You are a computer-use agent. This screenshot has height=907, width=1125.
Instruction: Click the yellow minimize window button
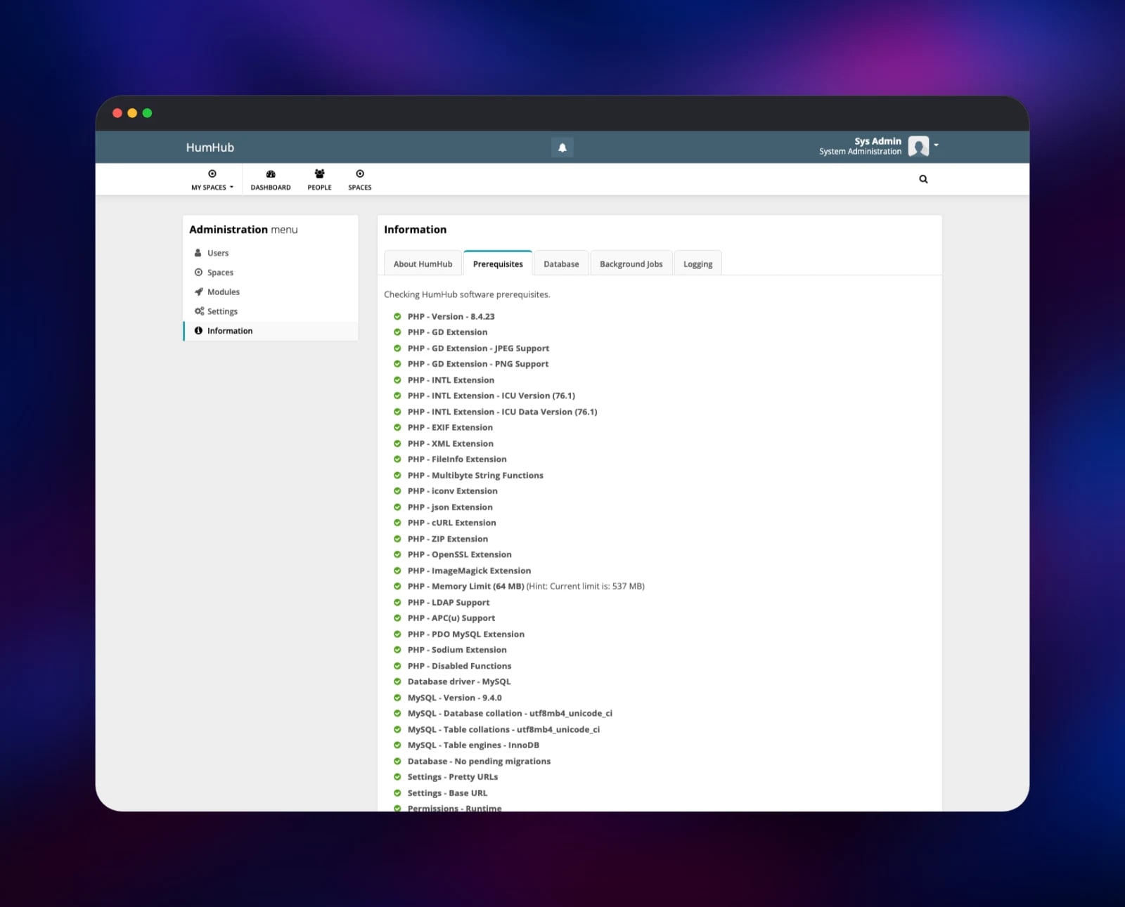(x=132, y=113)
